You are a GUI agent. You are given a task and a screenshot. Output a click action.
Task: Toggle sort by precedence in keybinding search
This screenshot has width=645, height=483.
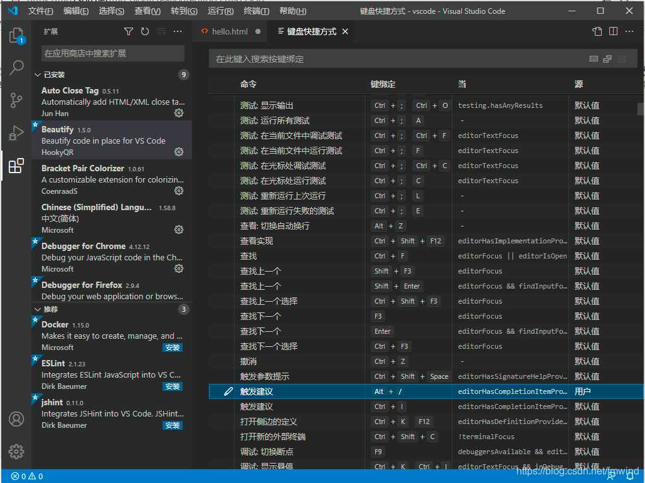coord(607,59)
